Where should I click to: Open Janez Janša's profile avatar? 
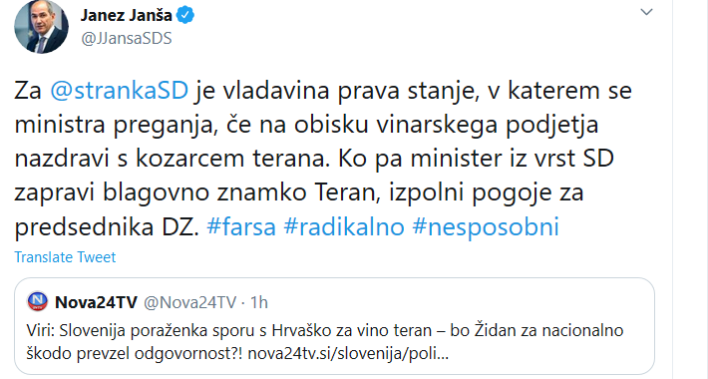pos(42,27)
